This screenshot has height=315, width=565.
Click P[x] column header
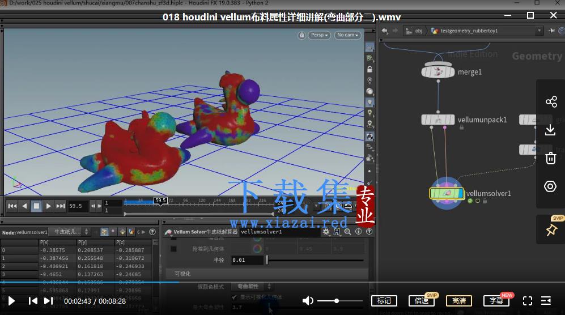point(57,242)
